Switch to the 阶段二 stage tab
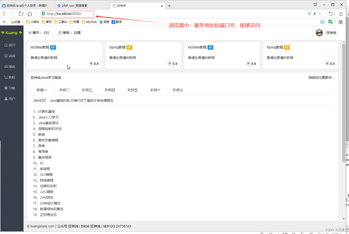Viewport: 349px width, 234px height. pyautogui.click(x=64, y=90)
